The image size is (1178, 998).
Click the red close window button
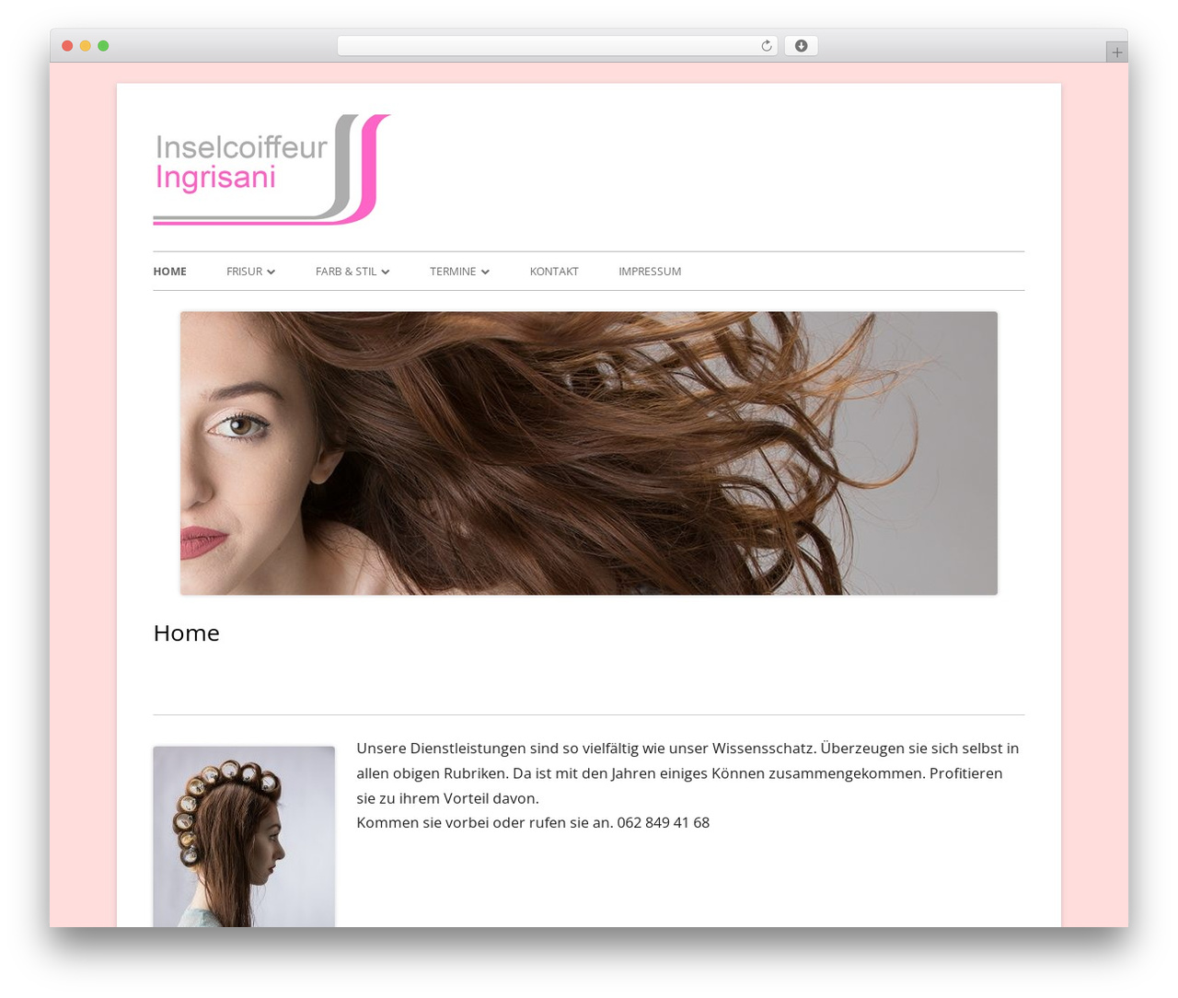point(67,46)
